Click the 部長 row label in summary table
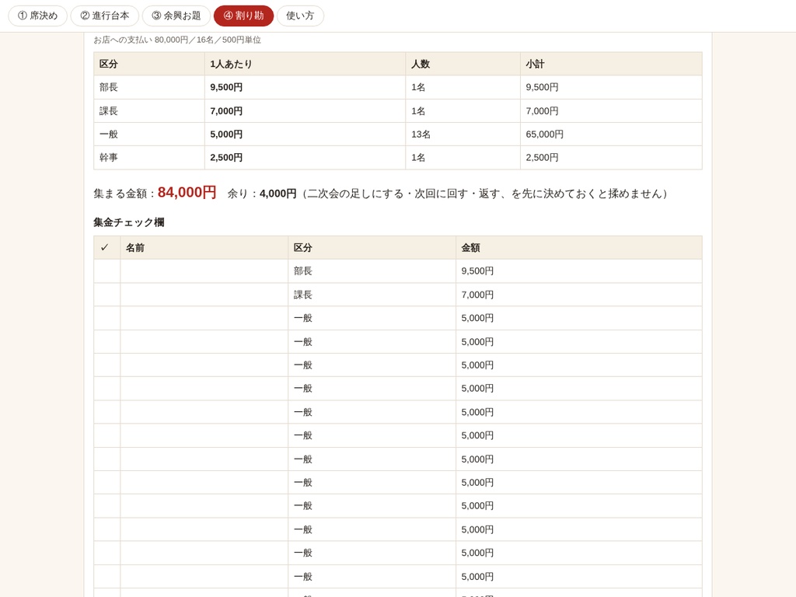796x597 pixels. click(149, 87)
